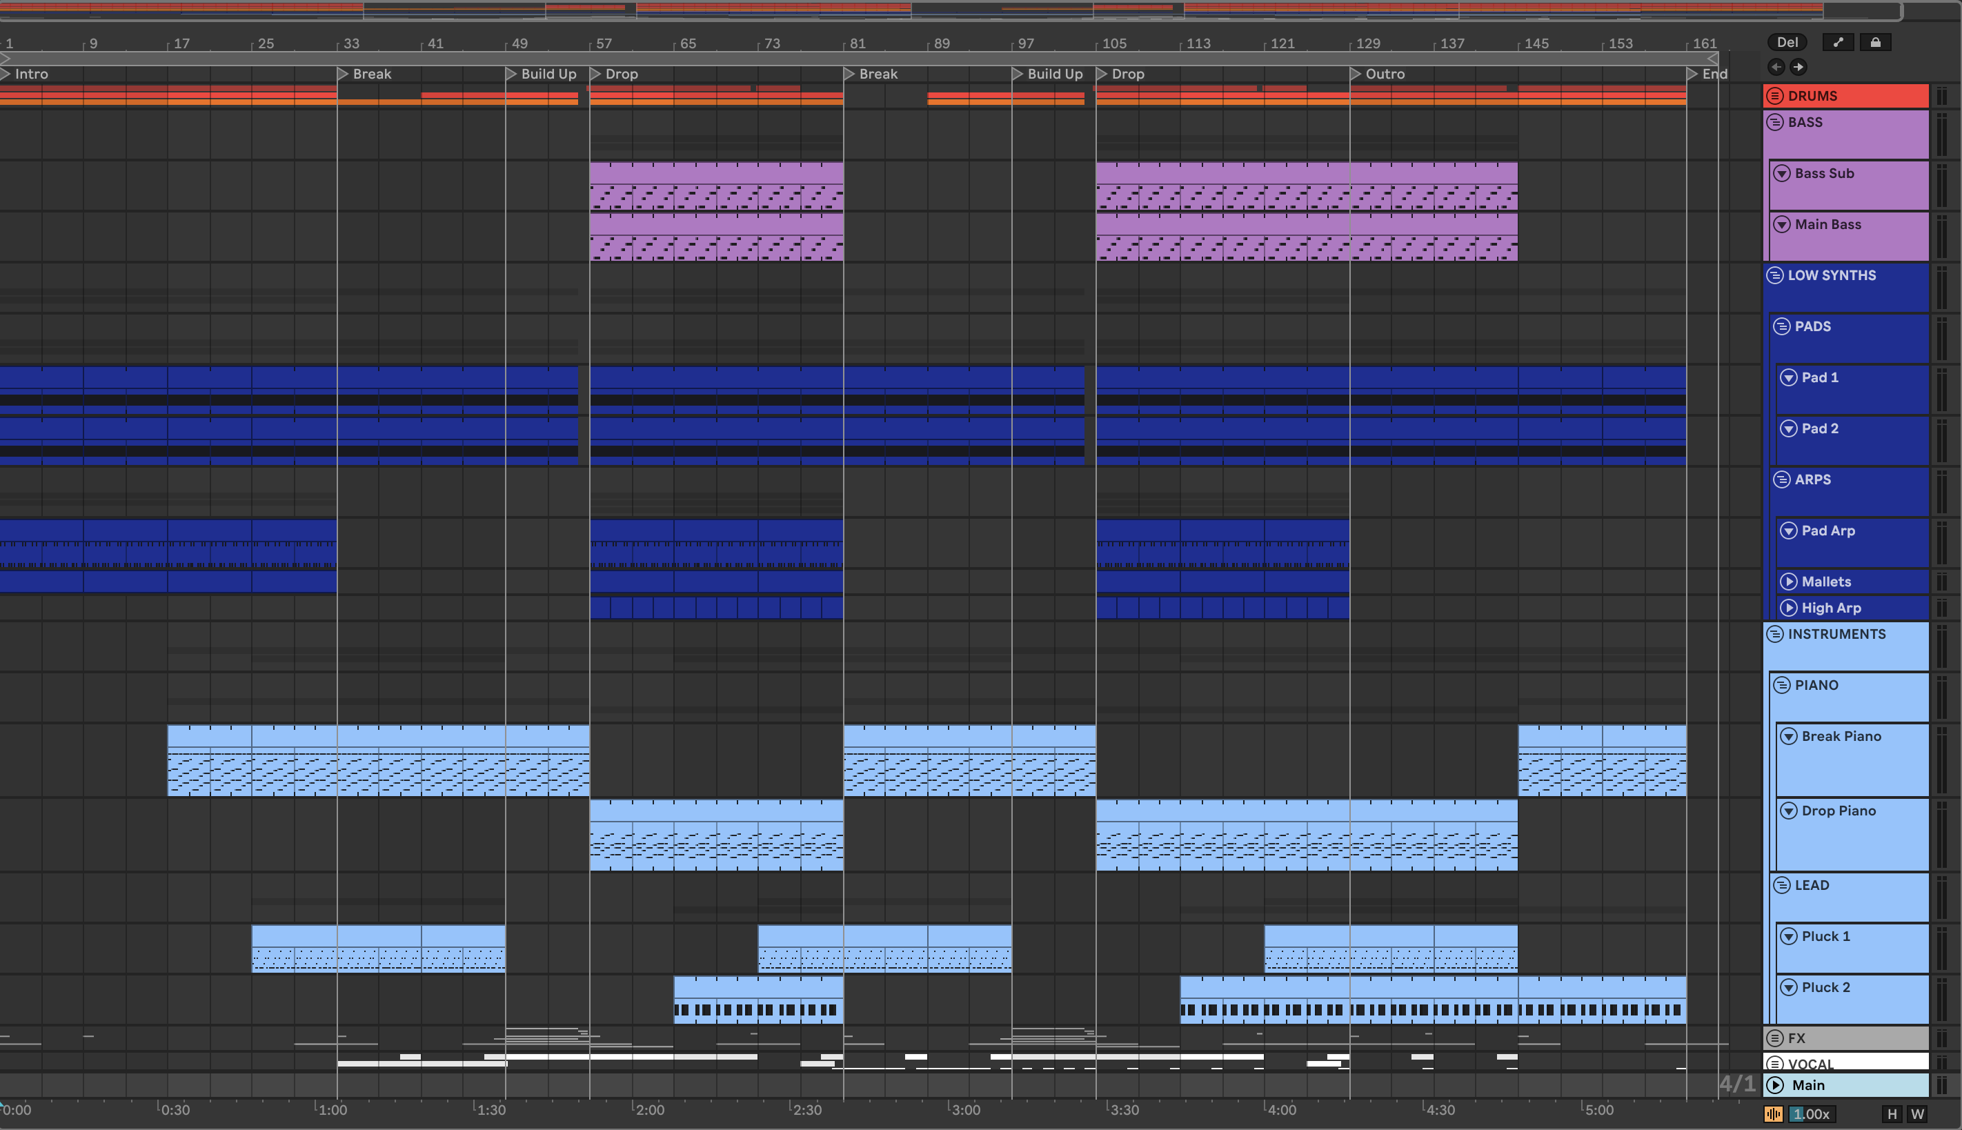This screenshot has height=1130, width=1962.
Task: Toggle the W optimize width button
Action: [x=1917, y=1115]
